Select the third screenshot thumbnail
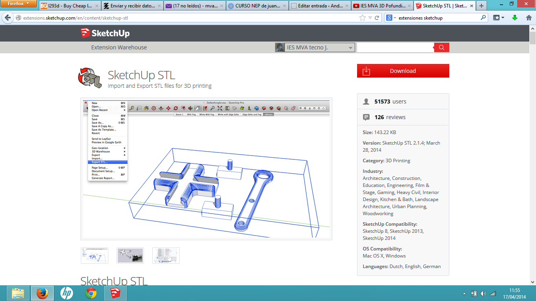536x301 pixels. coord(166,256)
